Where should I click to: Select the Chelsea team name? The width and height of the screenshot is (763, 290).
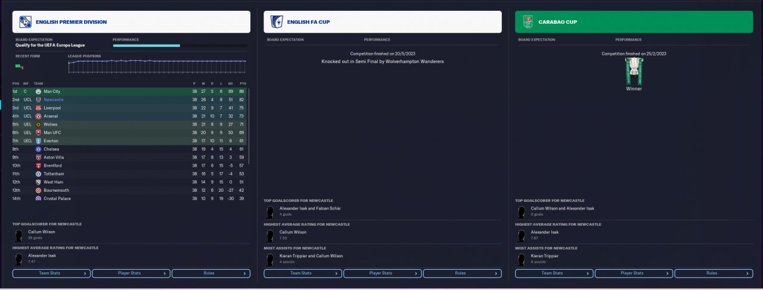pyautogui.click(x=52, y=149)
